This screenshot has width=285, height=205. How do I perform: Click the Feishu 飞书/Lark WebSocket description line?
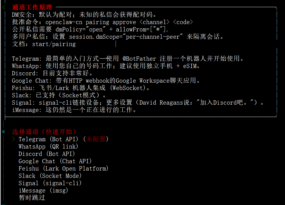click(81, 88)
